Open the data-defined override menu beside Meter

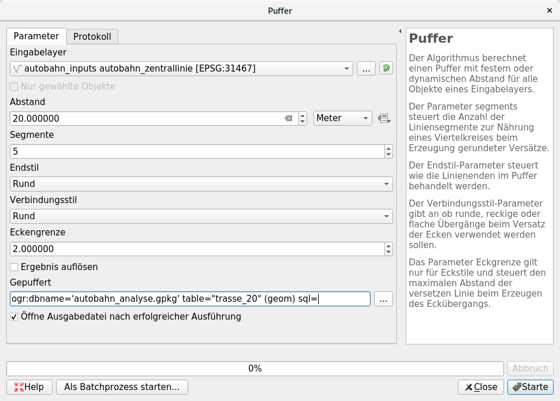[384, 118]
